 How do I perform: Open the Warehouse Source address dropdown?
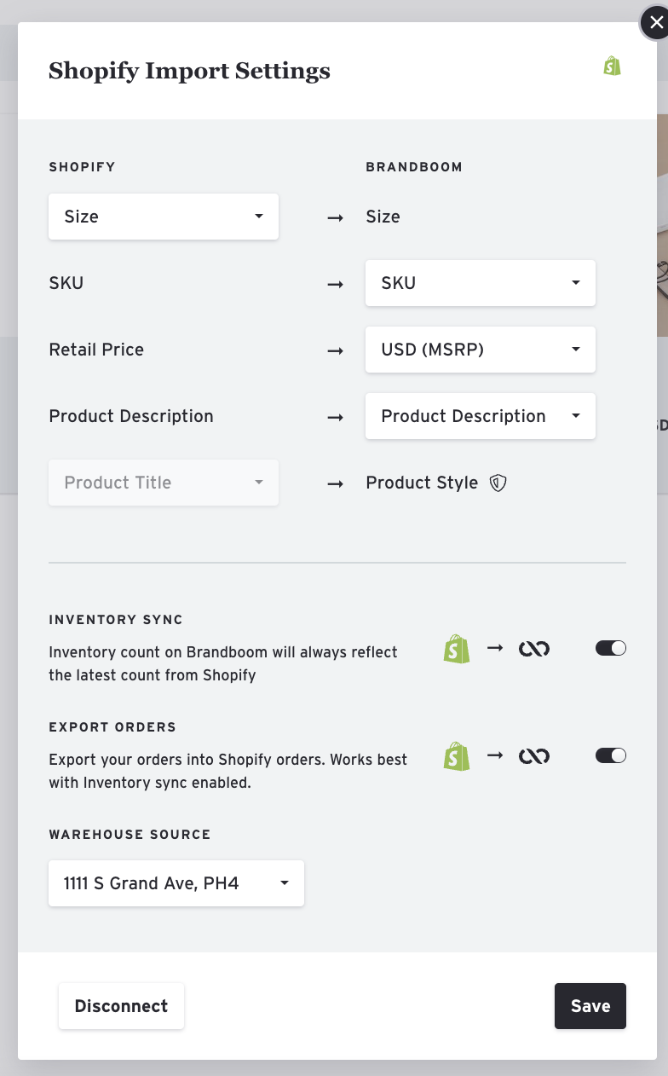[176, 883]
